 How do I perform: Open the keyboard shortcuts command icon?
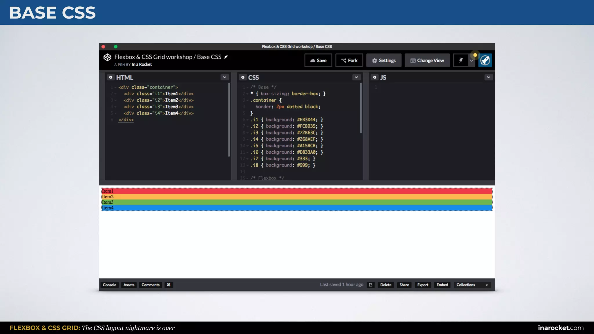(x=169, y=285)
